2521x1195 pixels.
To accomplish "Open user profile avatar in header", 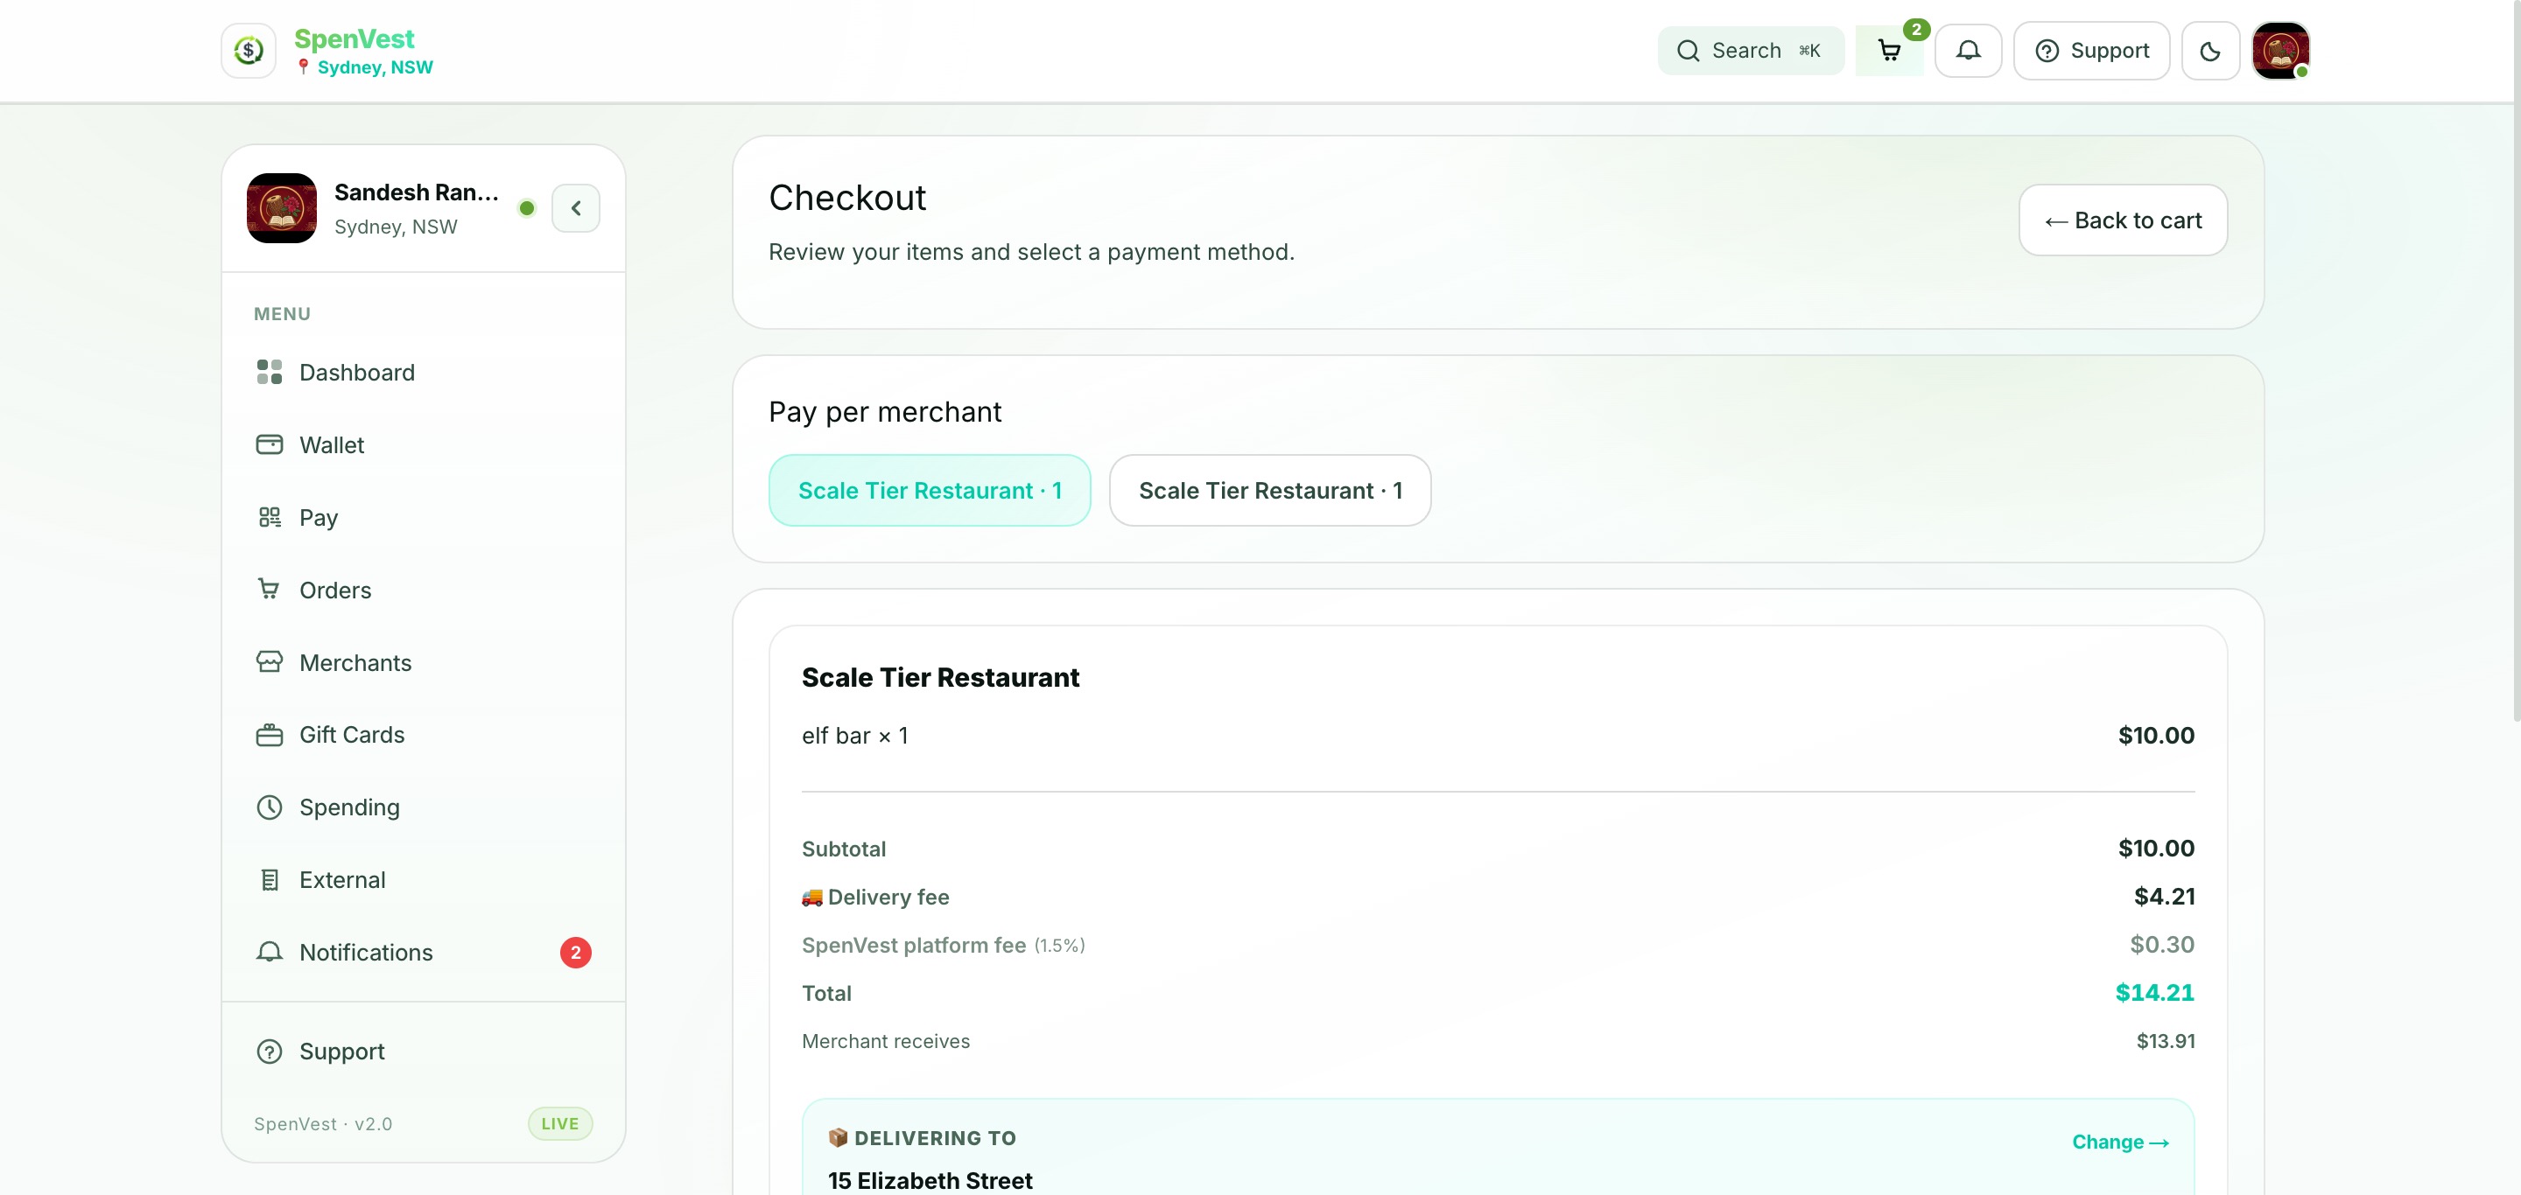I will click(x=2280, y=51).
